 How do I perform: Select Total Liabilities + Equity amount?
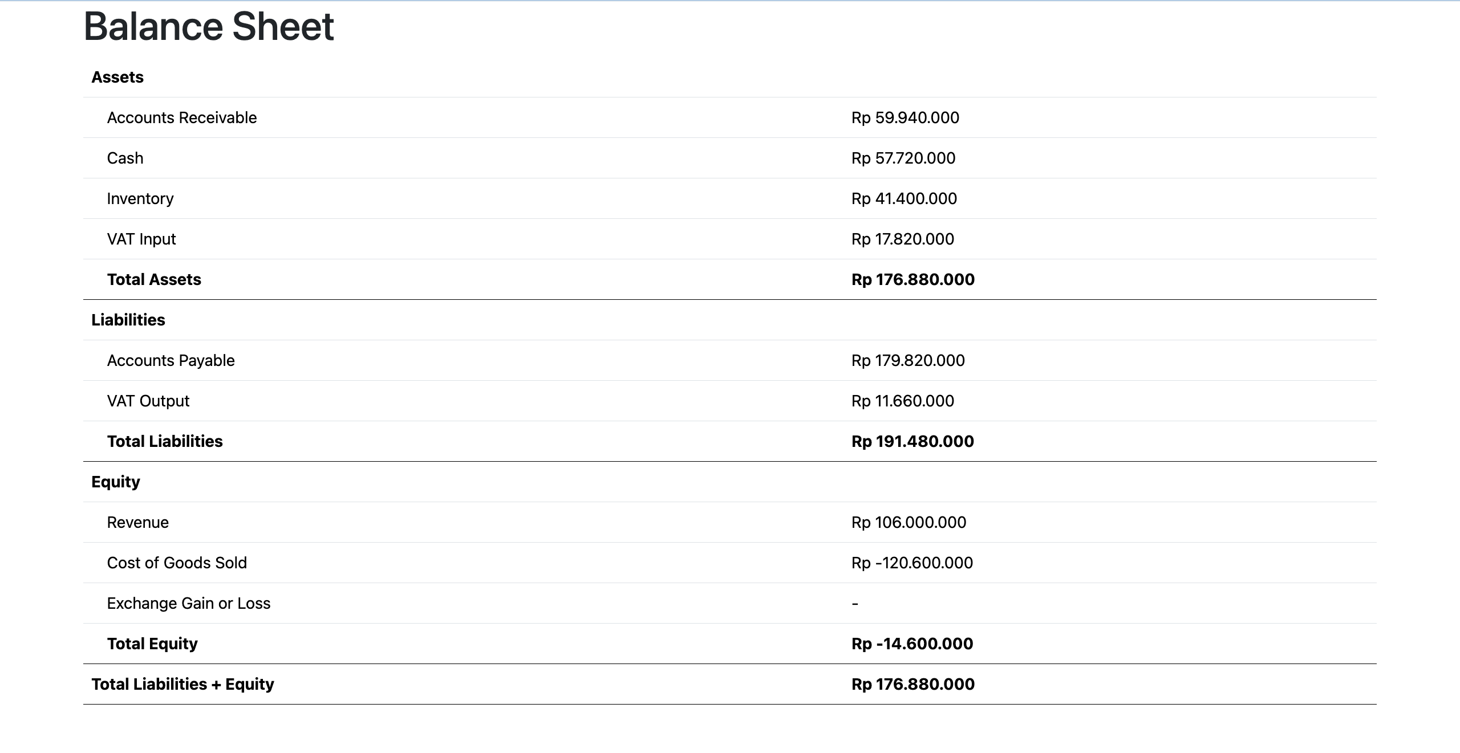coord(913,684)
